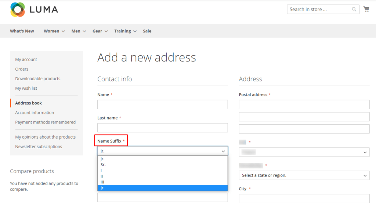
Task: Expand the Men navigation menu
Action: coord(79,31)
